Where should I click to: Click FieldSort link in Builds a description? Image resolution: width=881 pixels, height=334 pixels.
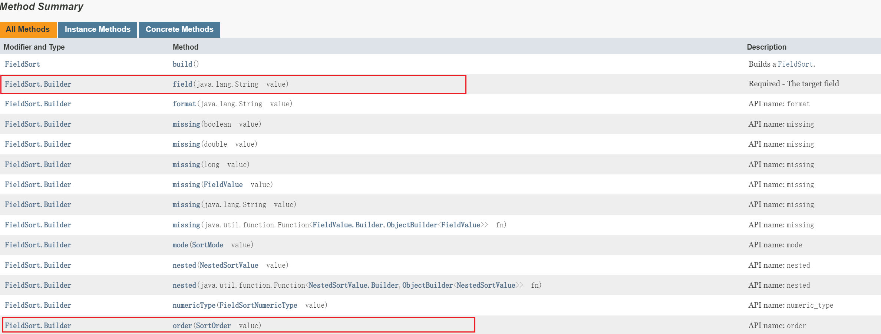point(795,64)
